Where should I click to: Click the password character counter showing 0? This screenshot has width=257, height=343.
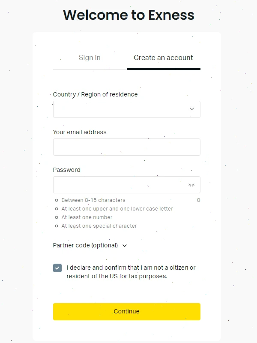(x=198, y=200)
